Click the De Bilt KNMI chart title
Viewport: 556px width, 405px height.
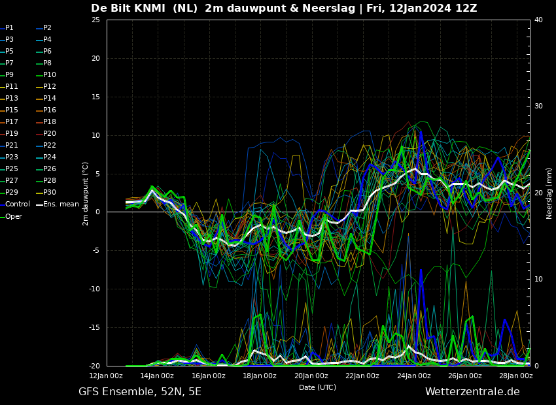coord(284,8)
